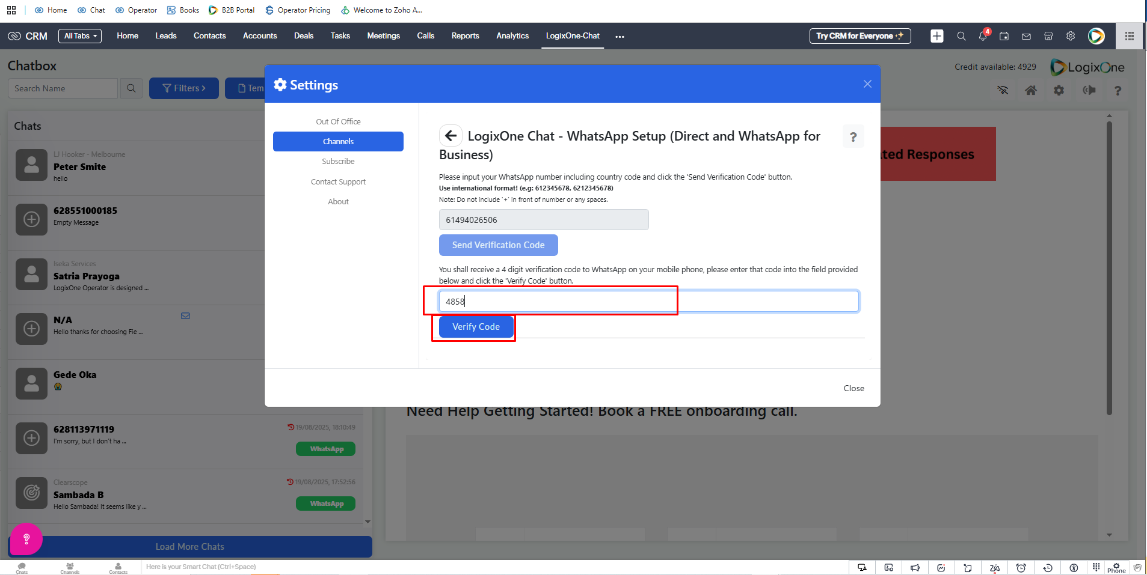The image size is (1147, 575).
Task: Click Send Verification Code button
Action: tap(499, 245)
